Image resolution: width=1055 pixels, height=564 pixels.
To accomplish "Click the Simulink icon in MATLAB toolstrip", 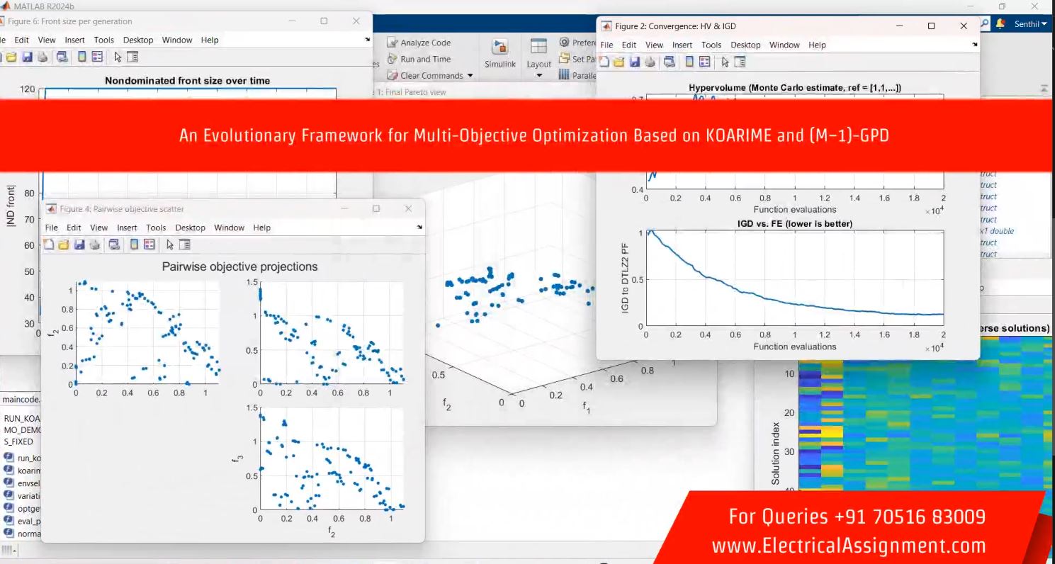I will [x=500, y=52].
